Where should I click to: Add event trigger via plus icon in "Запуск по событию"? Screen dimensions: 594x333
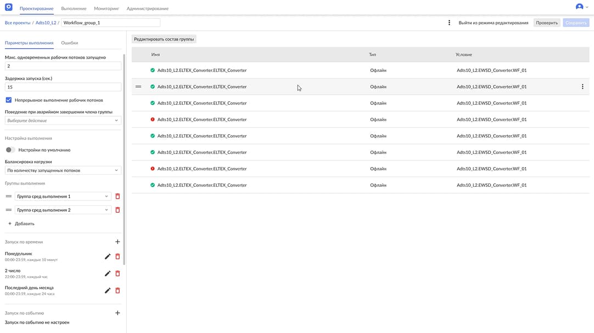(x=117, y=312)
